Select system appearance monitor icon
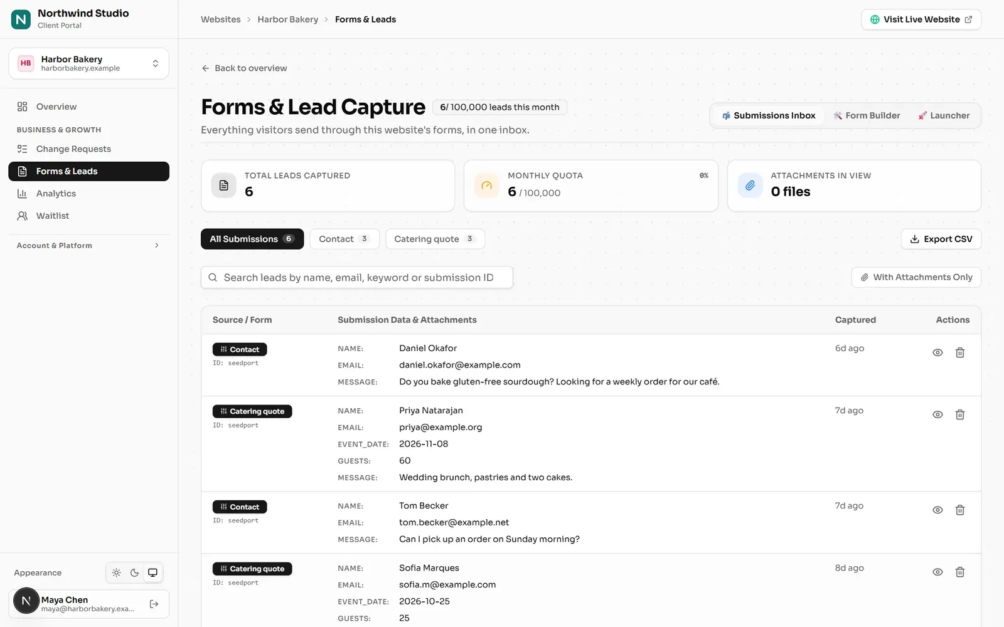 [152, 572]
